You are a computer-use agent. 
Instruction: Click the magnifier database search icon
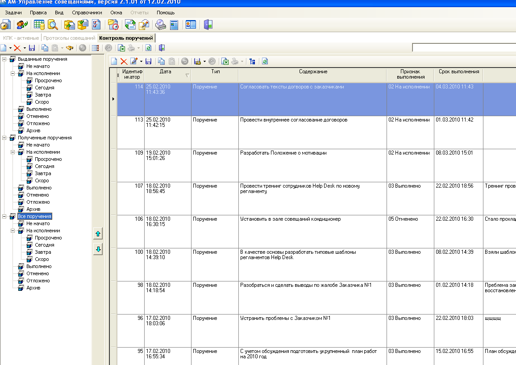(53, 25)
